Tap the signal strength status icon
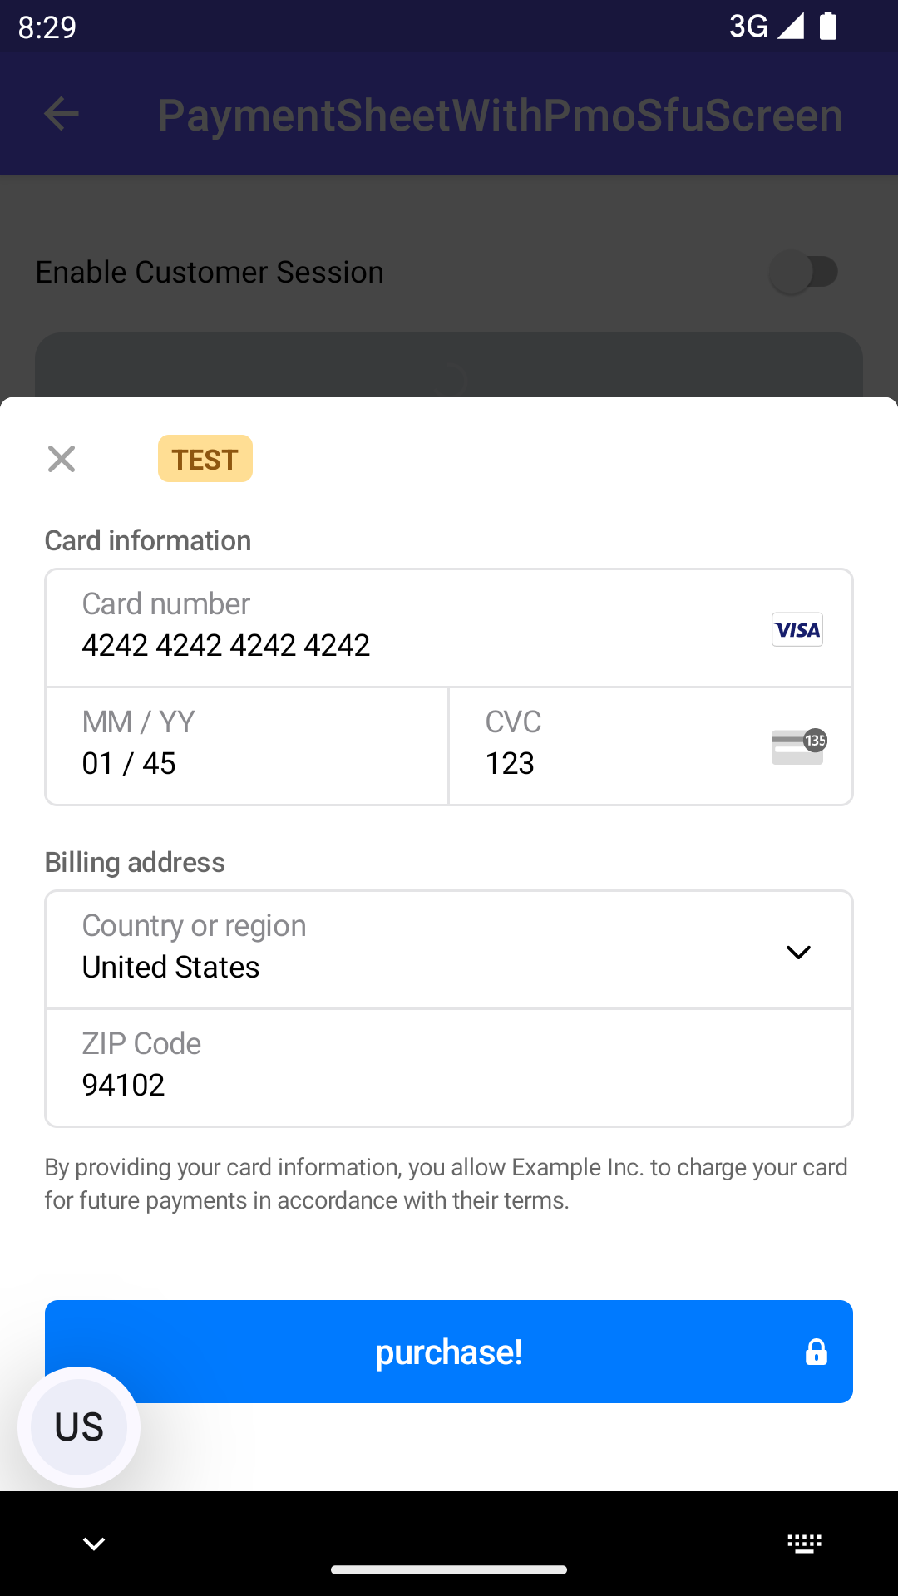The height and width of the screenshot is (1596, 898). click(790, 26)
